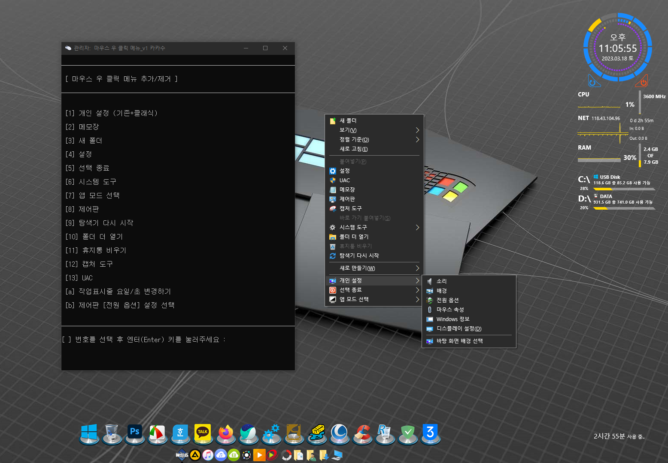The height and width of the screenshot is (463, 668).
Task: Click console line [1] 개인 설정 (기존+클래식)
Action: (112, 113)
